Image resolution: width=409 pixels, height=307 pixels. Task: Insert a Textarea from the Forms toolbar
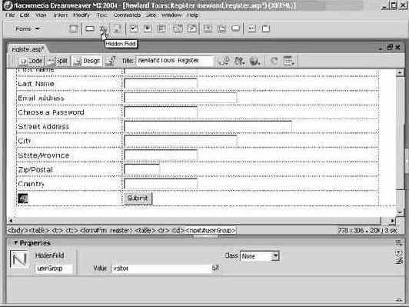(117, 28)
